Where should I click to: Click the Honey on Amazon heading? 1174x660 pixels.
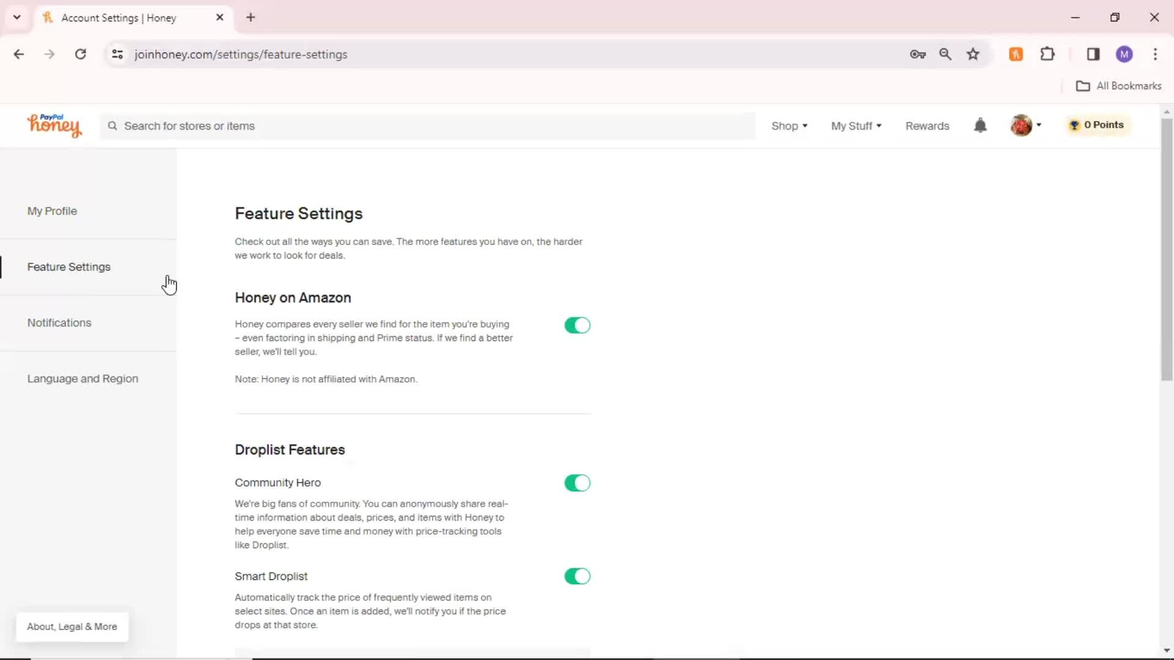pyautogui.click(x=293, y=298)
